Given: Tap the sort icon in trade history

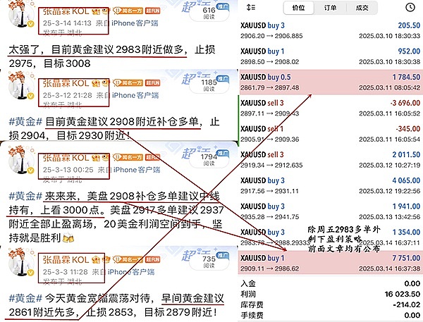Looking at the screenshot, I should (250, 8).
